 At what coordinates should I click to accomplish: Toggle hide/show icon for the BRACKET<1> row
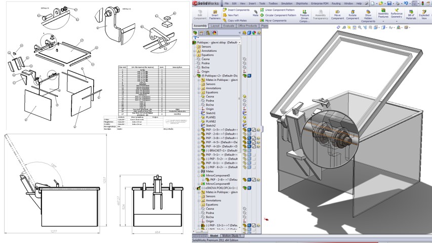(x=244, y=150)
